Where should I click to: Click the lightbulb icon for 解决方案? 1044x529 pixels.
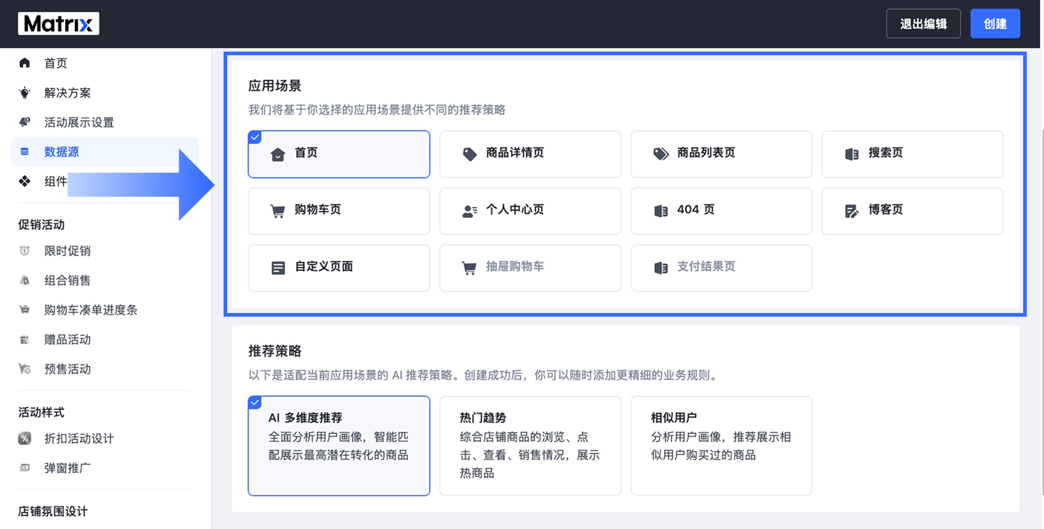pos(25,93)
